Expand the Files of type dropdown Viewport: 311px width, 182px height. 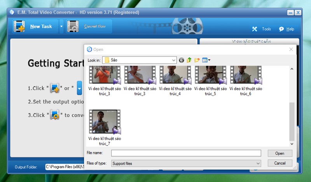258,163
